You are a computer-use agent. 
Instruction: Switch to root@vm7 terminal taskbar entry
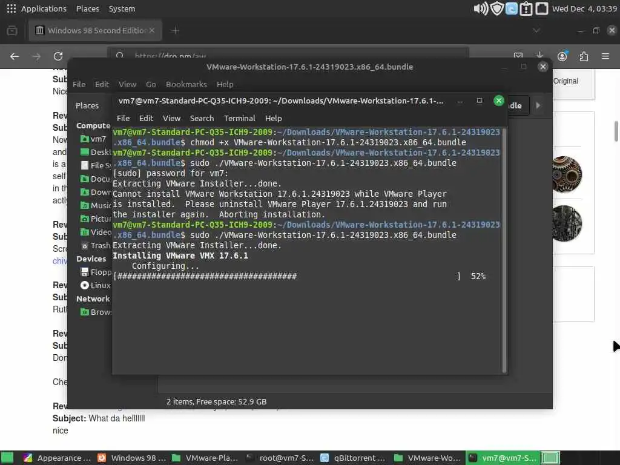(280, 458)
